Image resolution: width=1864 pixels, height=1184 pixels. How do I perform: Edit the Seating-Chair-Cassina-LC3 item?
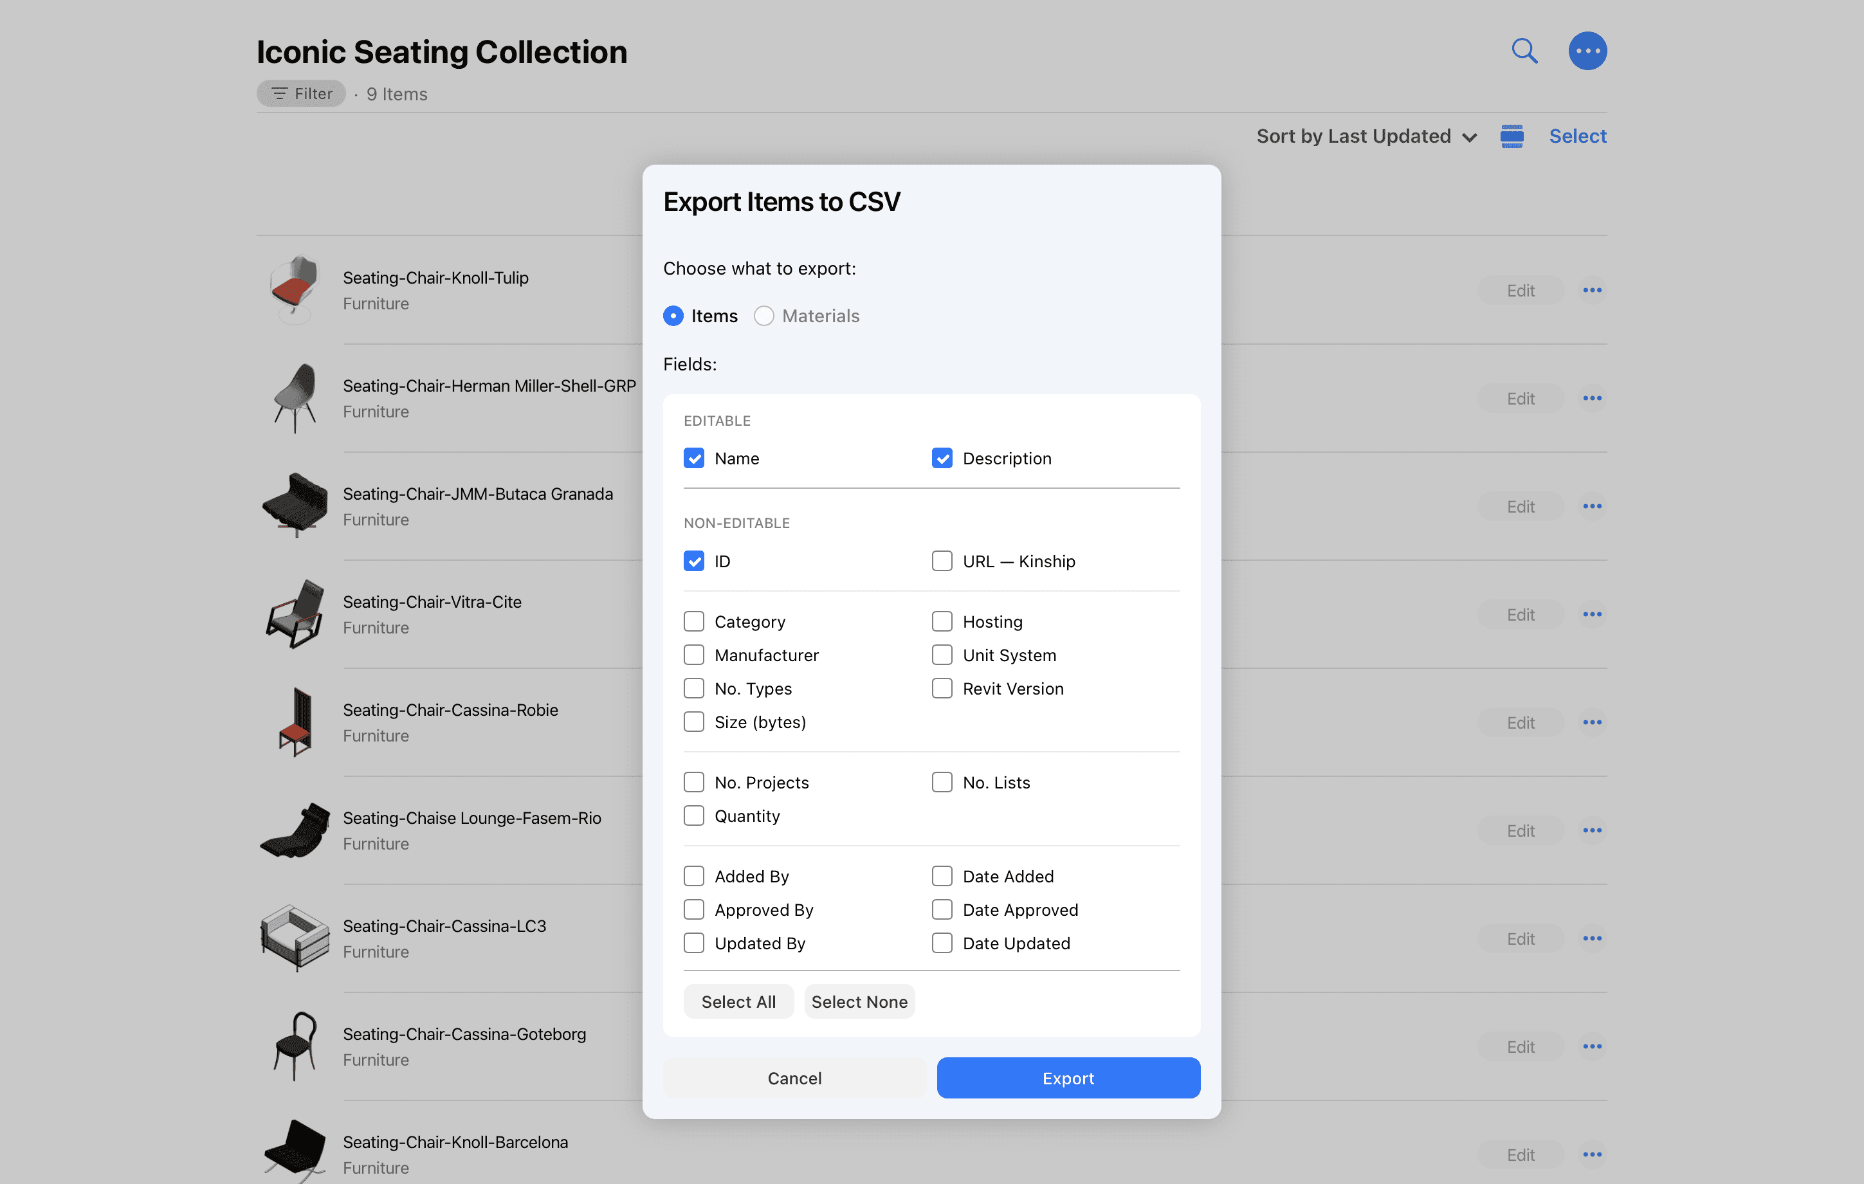(x=1521, y=939)
